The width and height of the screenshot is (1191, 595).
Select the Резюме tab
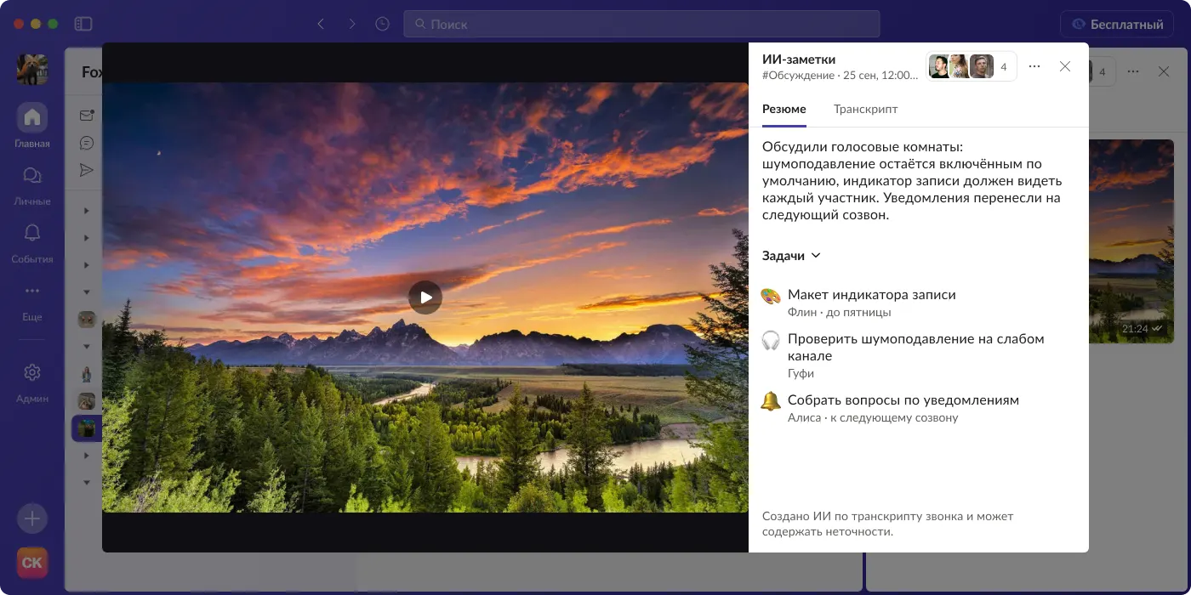pos(784,110)
